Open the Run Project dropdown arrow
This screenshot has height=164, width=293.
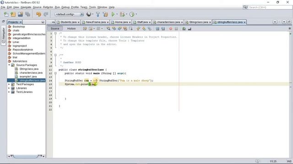[x=117, y=14]
